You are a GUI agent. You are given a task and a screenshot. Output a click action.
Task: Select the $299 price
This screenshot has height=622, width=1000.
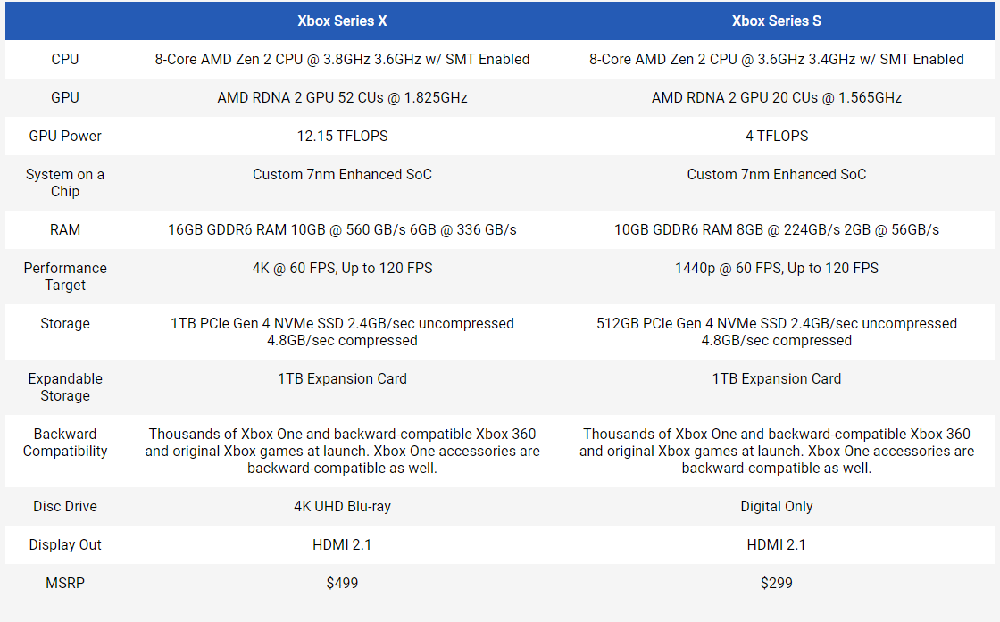pos(776,583)
